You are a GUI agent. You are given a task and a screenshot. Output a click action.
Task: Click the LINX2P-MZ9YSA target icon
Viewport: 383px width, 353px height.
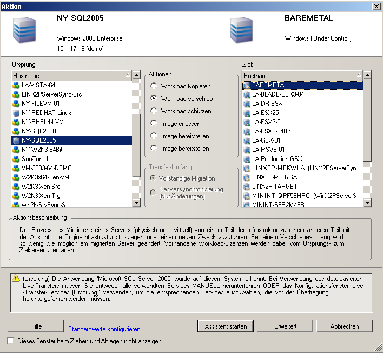247,177
